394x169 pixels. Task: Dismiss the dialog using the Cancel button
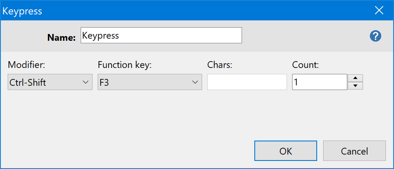click(x=354, y=151)
